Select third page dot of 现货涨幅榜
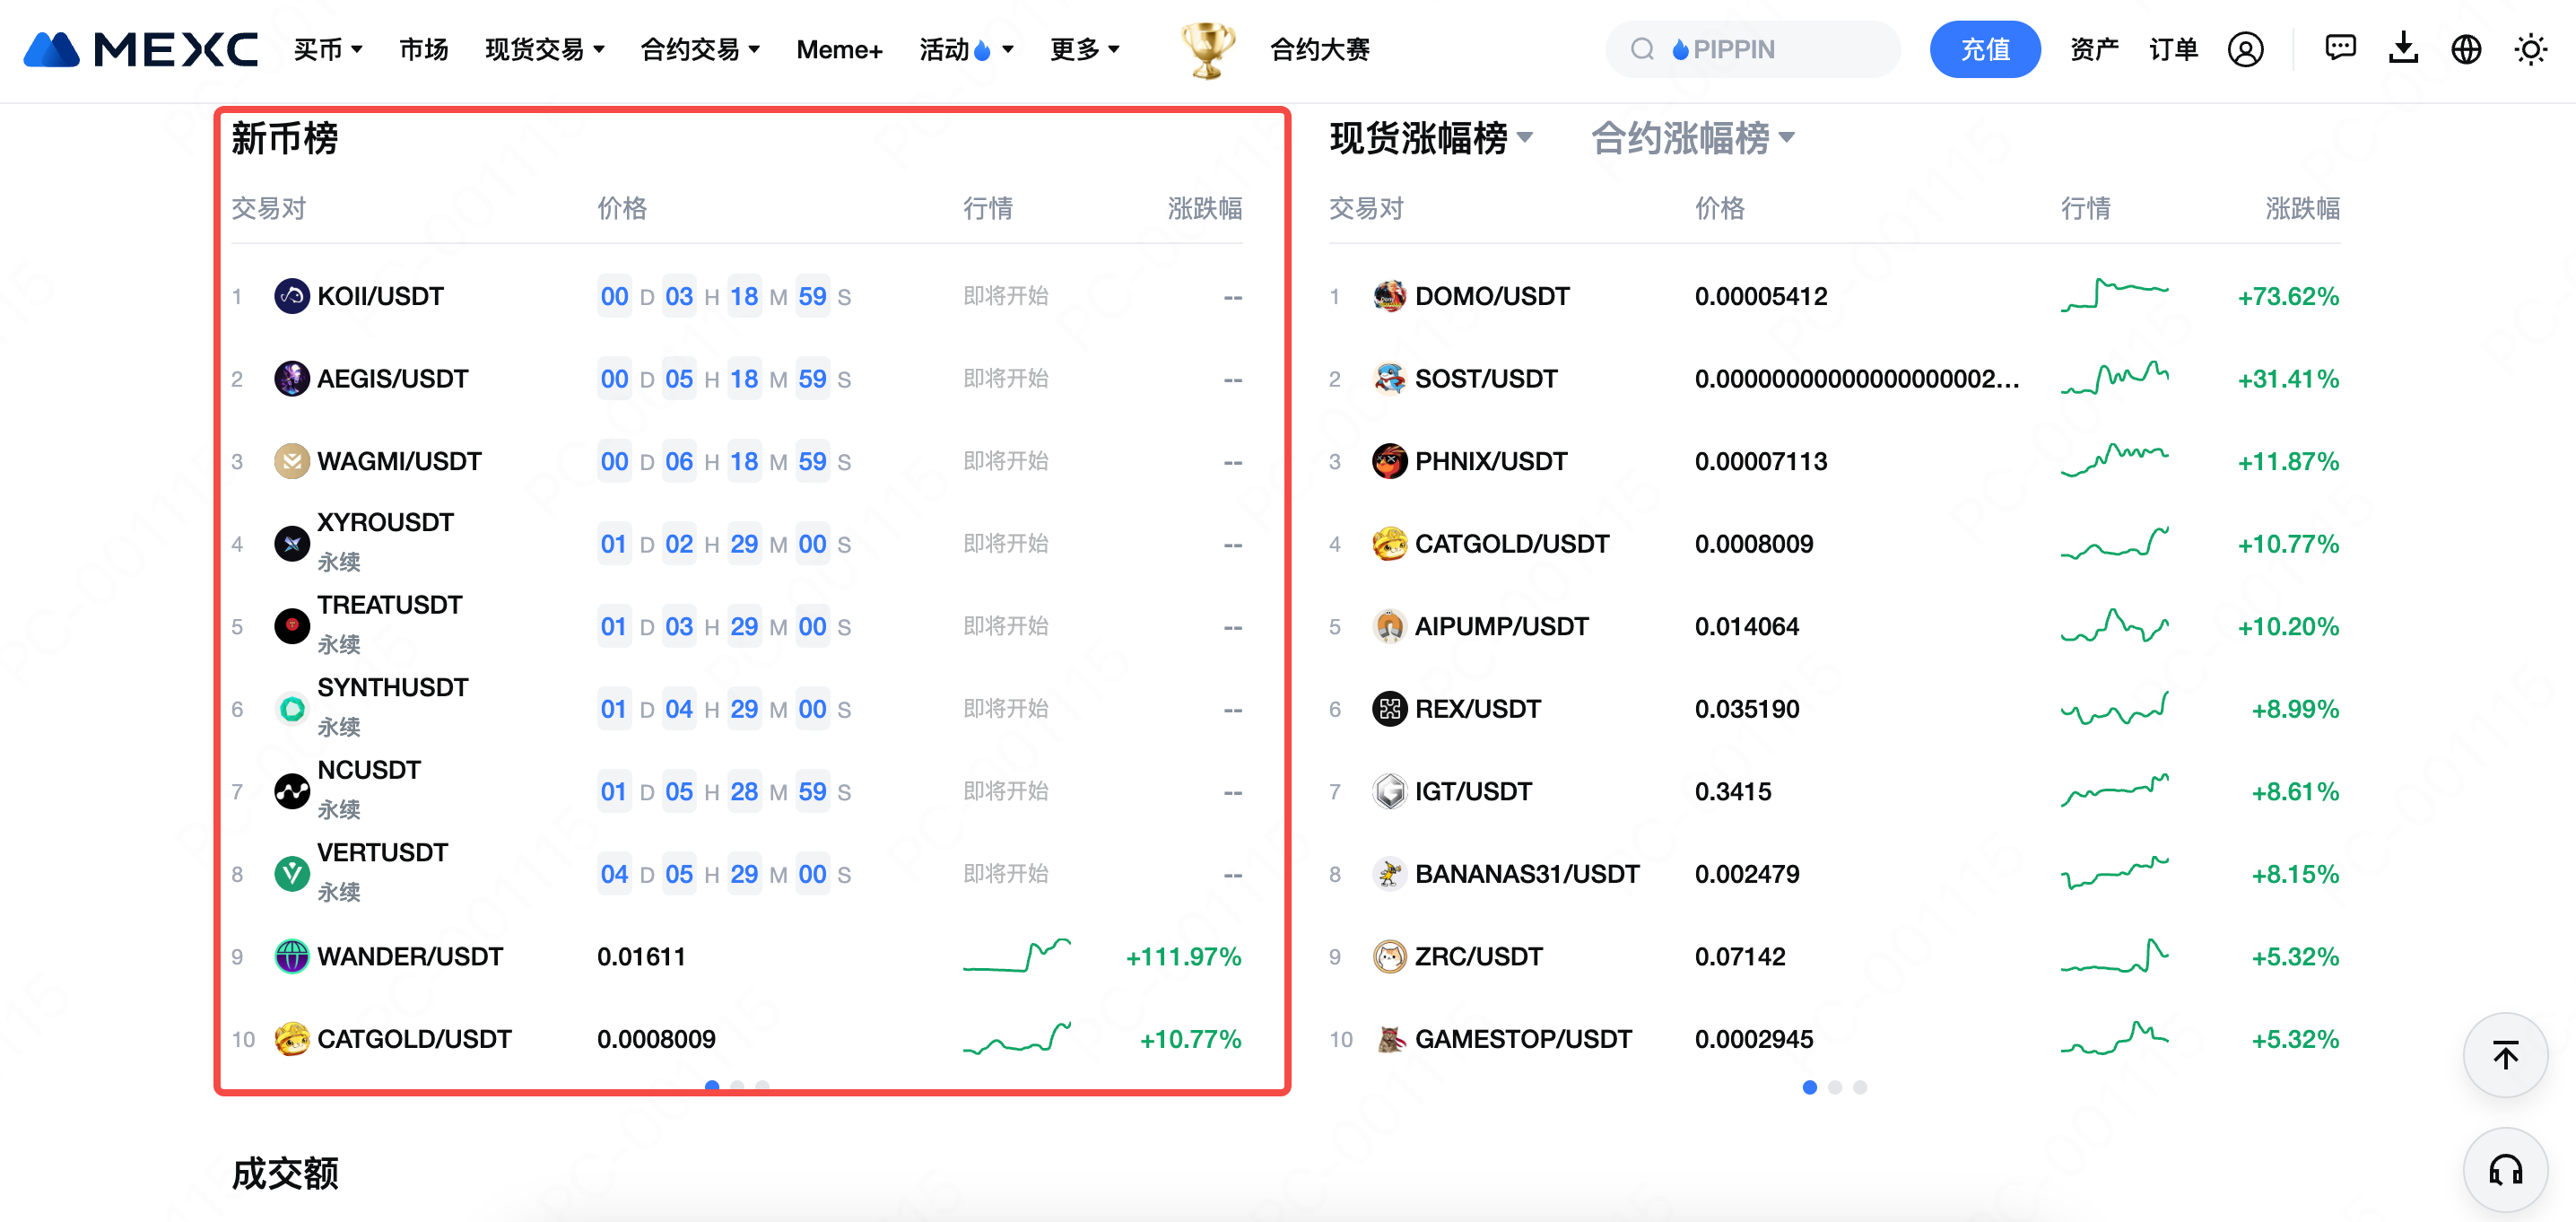 [1859, 1087]
